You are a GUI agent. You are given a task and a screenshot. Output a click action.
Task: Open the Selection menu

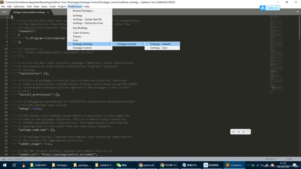pos(19,6)
